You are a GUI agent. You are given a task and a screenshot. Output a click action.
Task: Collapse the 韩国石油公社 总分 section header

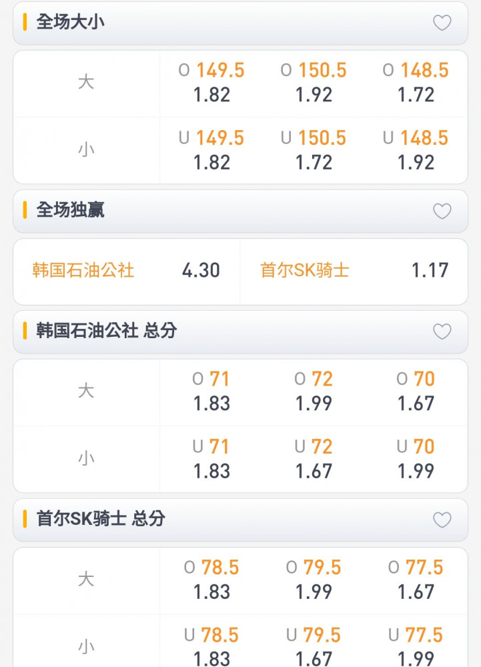point(240,331)
